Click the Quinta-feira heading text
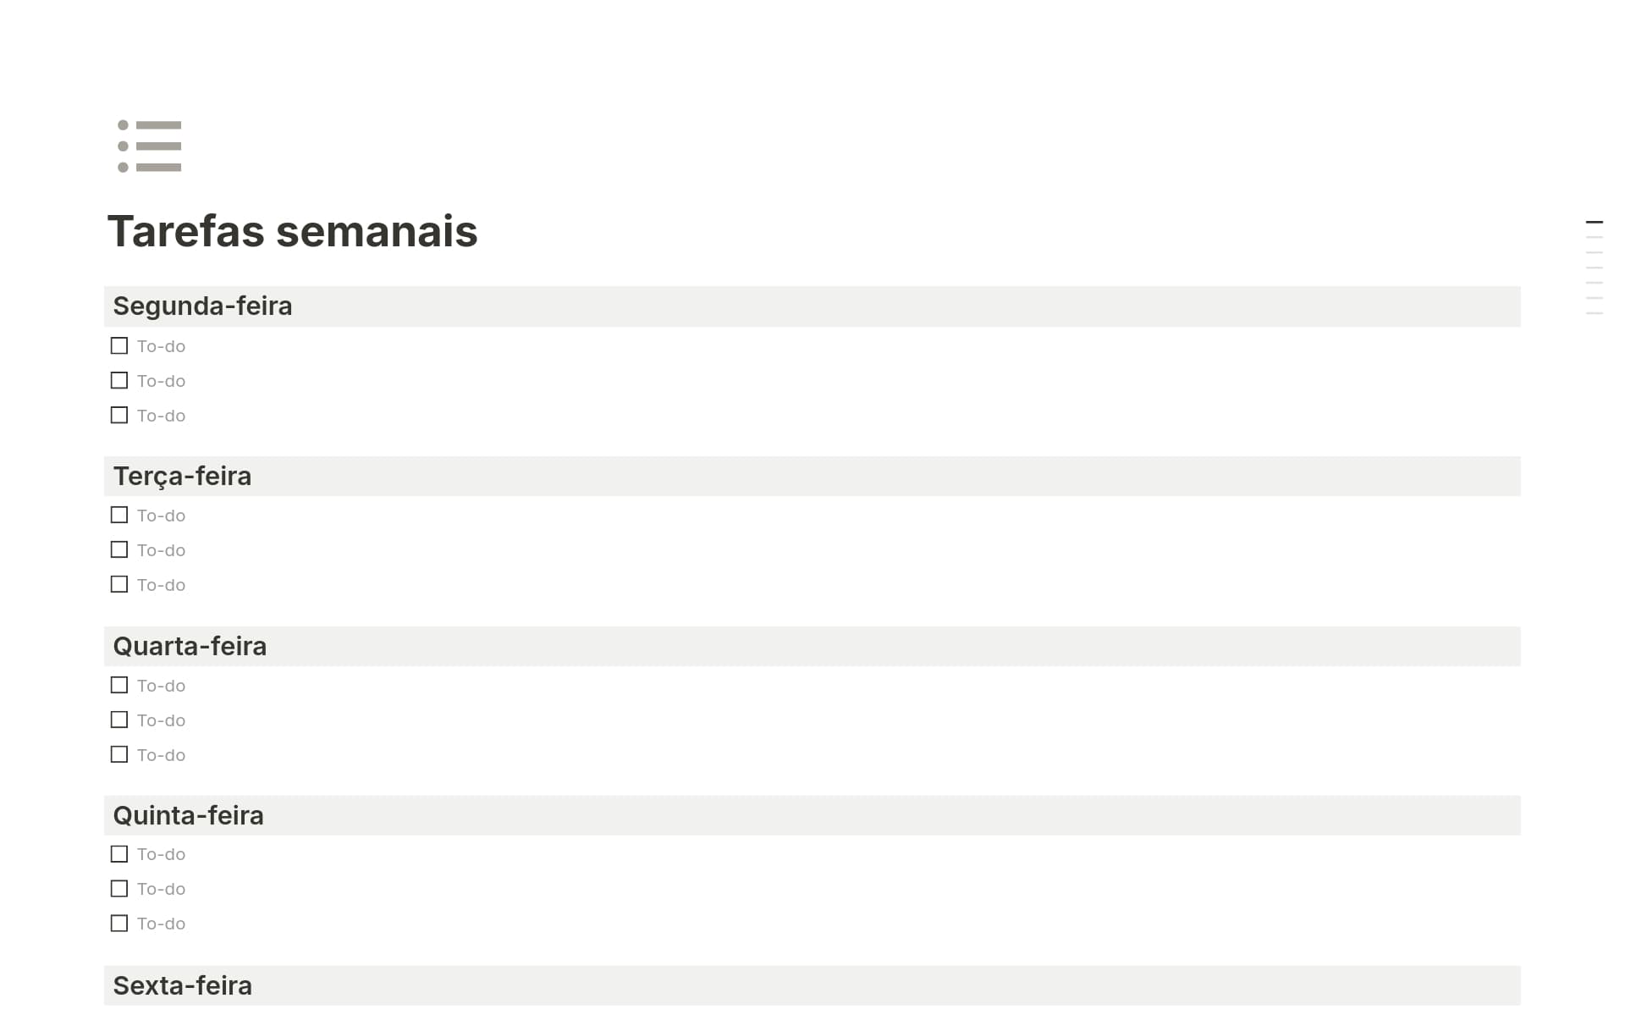This screenshot has width=1625, height=1015. pyautogui.click(x=188, y=816)
